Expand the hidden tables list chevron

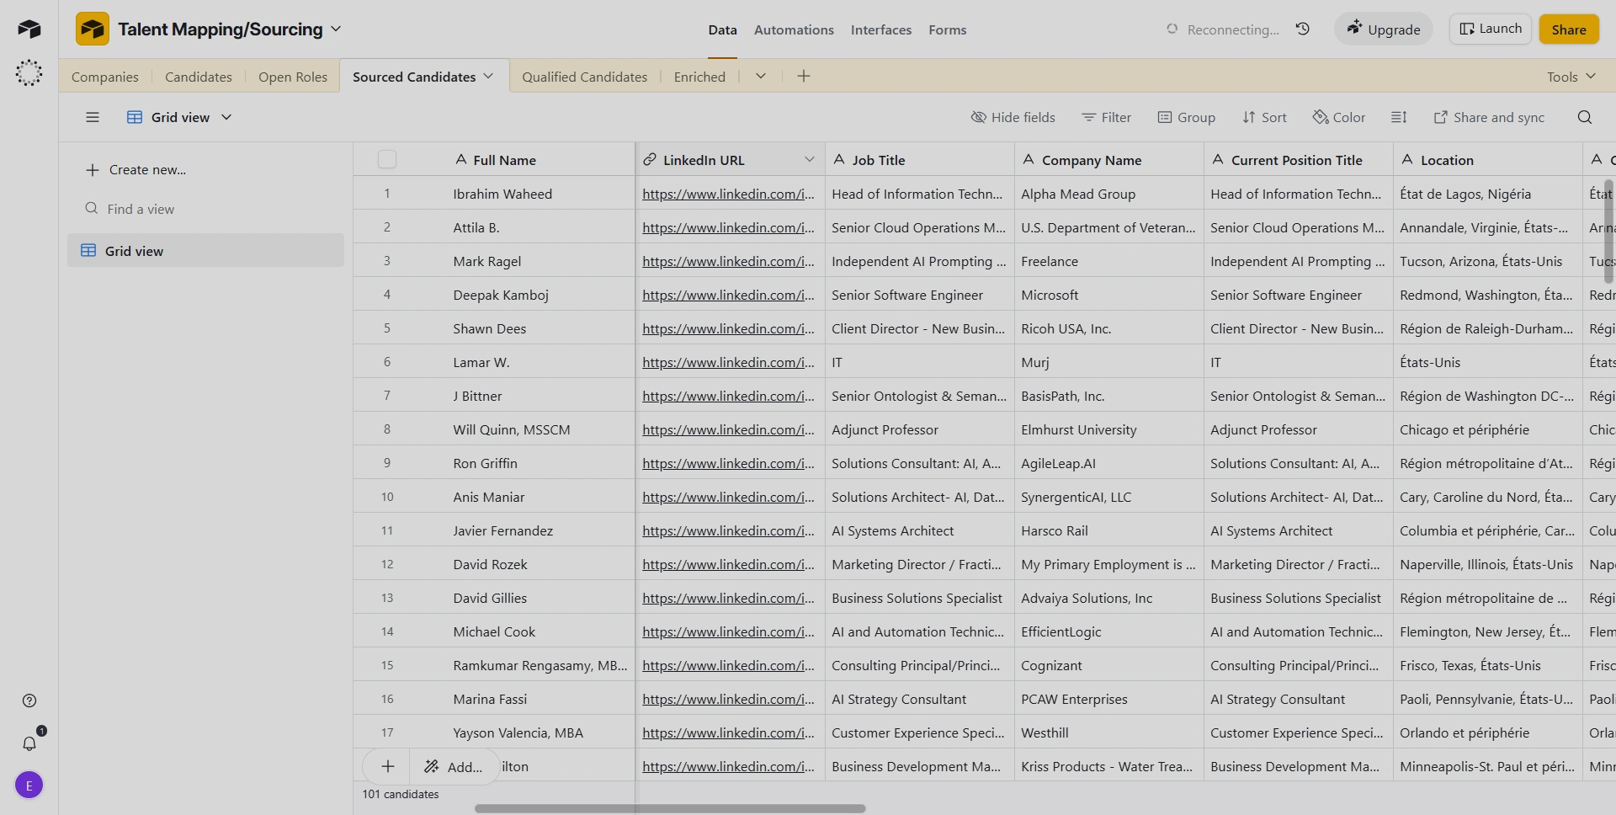(x=761, y=77)
